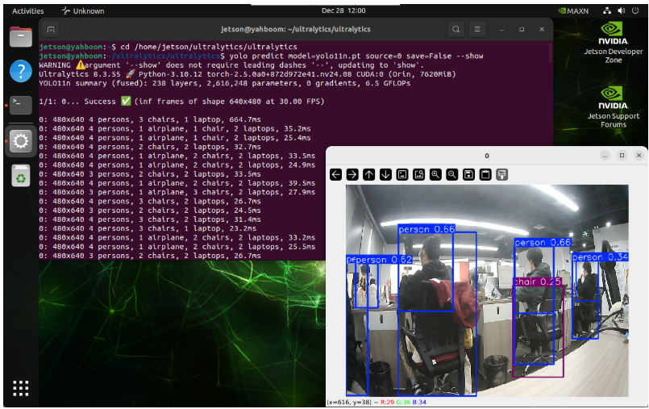
Task: Open the Dec 28 12:00 clock menu
Action: click(343, 10)
